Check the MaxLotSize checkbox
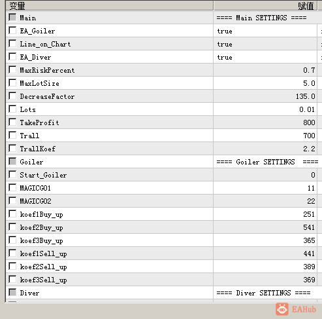 12,83
